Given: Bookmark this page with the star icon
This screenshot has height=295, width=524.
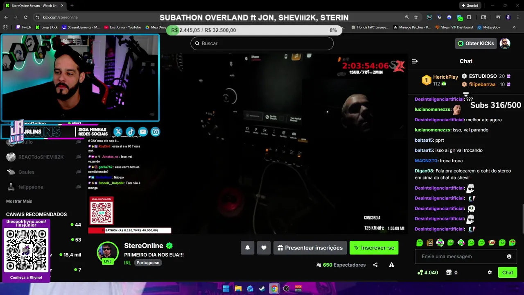Looking at the screenshot, I should 416,17.
